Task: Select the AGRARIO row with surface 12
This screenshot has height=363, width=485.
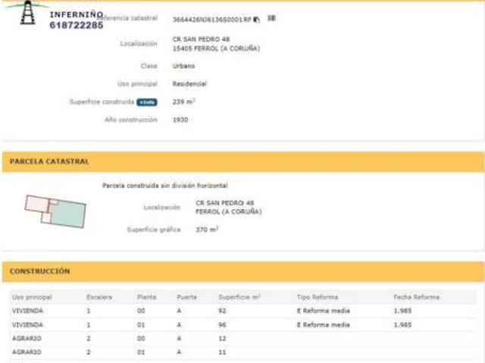Action: tap(243, 339)
